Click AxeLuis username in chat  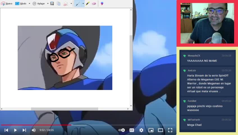[x=192, y=71]
